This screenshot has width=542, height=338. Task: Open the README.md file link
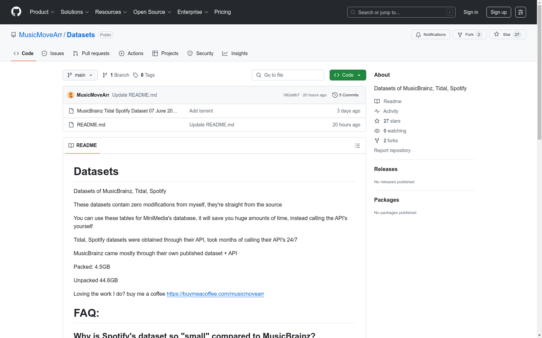[91, 125]
